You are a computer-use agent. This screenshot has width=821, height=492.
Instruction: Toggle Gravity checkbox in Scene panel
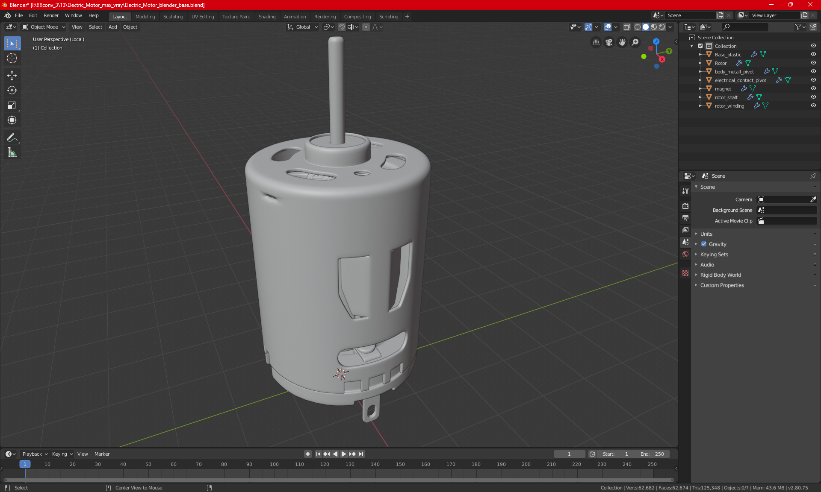(704, 244)
